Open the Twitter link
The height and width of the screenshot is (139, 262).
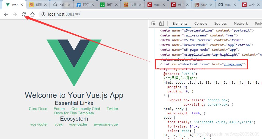click(x=113, y=109)
